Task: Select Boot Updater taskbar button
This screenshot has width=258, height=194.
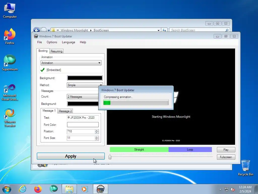Action: coord(101,189)
